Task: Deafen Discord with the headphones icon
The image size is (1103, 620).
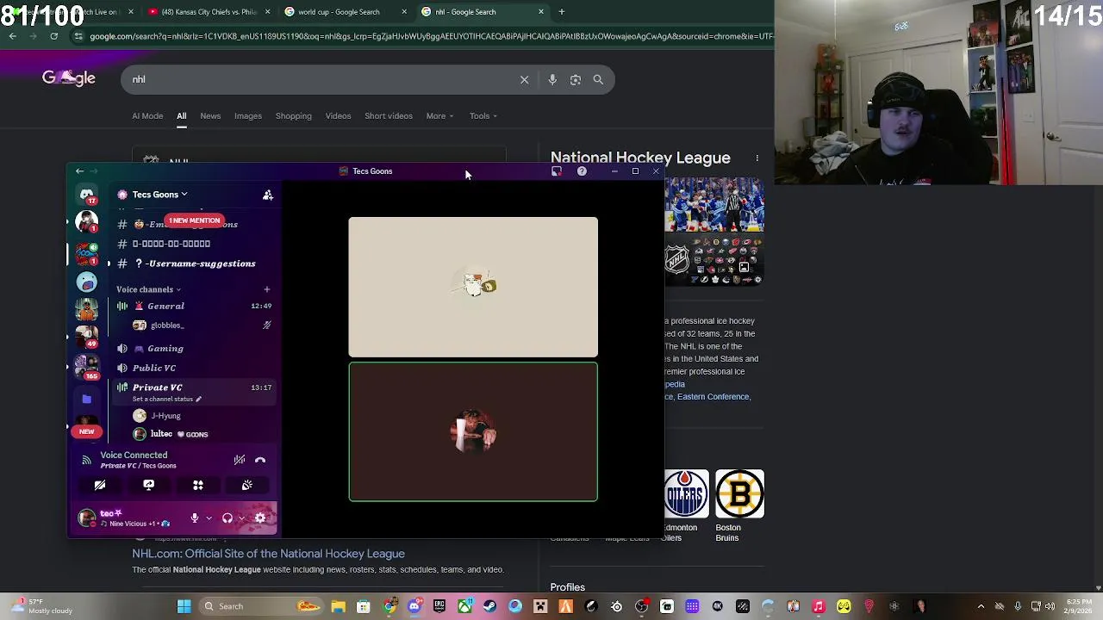Action: pos(227,518)
